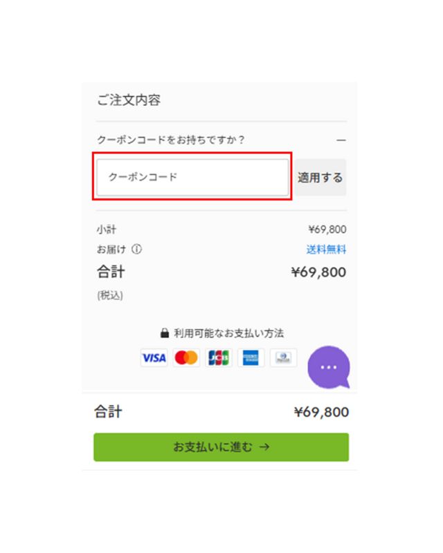Click into the クーポンコード input field

(192, 178)
